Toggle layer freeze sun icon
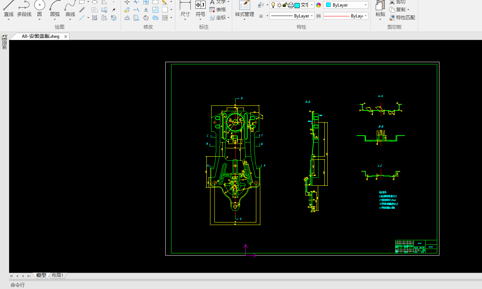 click(279, 5)
